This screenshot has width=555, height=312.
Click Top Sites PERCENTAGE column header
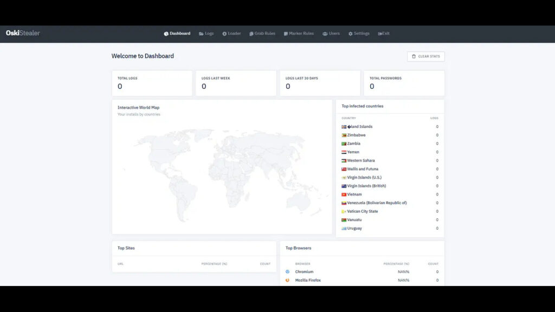coord(214,264)
